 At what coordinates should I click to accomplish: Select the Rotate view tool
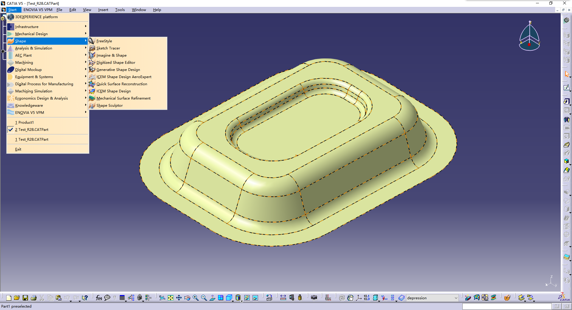click(x=187, y=298)
